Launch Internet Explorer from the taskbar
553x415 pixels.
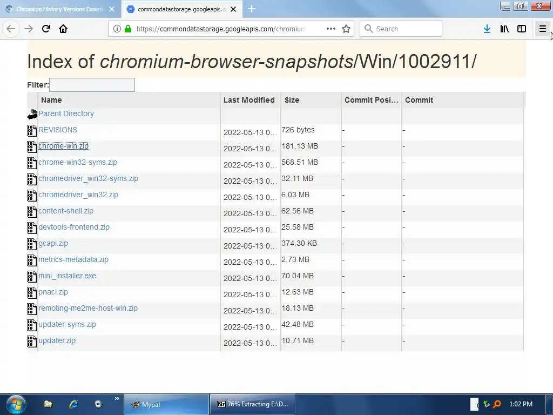point(73,404)
